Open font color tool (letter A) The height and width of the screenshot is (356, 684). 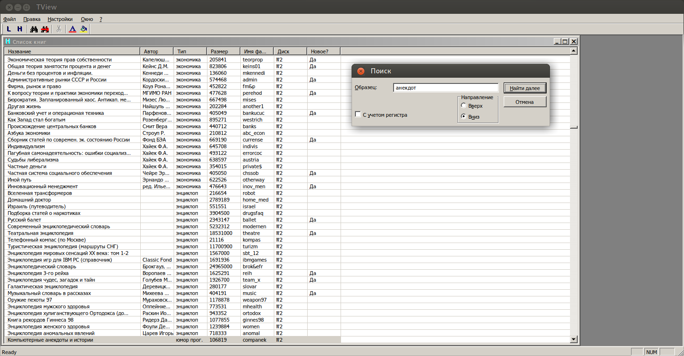coord(73,29)
